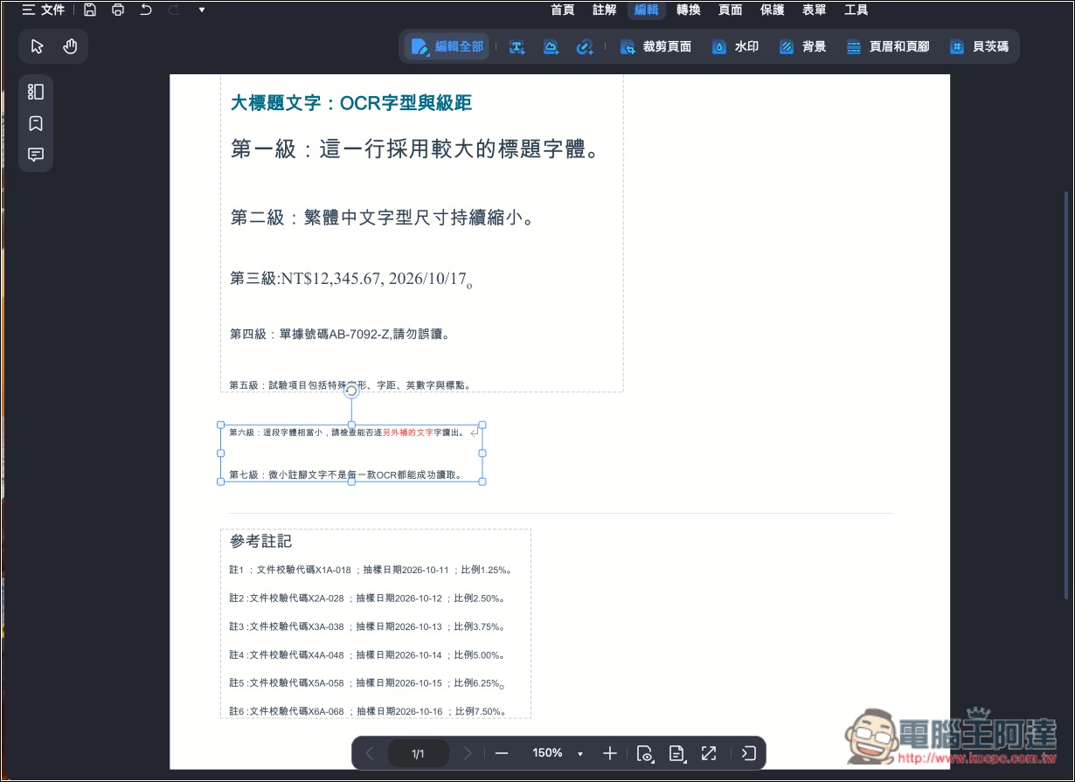Open the 貝茨碼 Bates number tool

pos(979,47)
